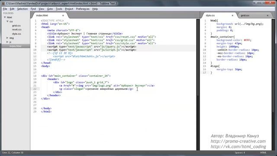Image resolution: width=277 pixels, height=156 pixels.
Task: Click the background-color #FFF value
Action: coord(247,40)
